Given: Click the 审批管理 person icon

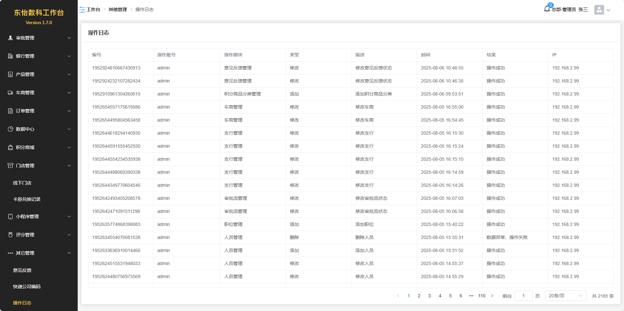Looking at the screenshot, I should 10,38.
